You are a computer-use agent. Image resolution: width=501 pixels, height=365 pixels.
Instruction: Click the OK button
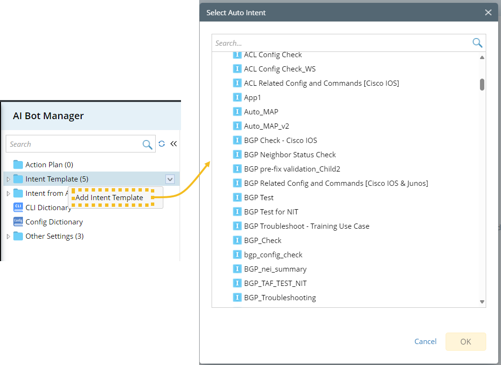tap(466, 341)
